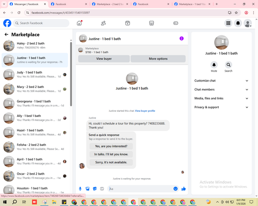Screen dimensions: 258x206
Task: Click the browser address bar URL
Action: [60, 13]
